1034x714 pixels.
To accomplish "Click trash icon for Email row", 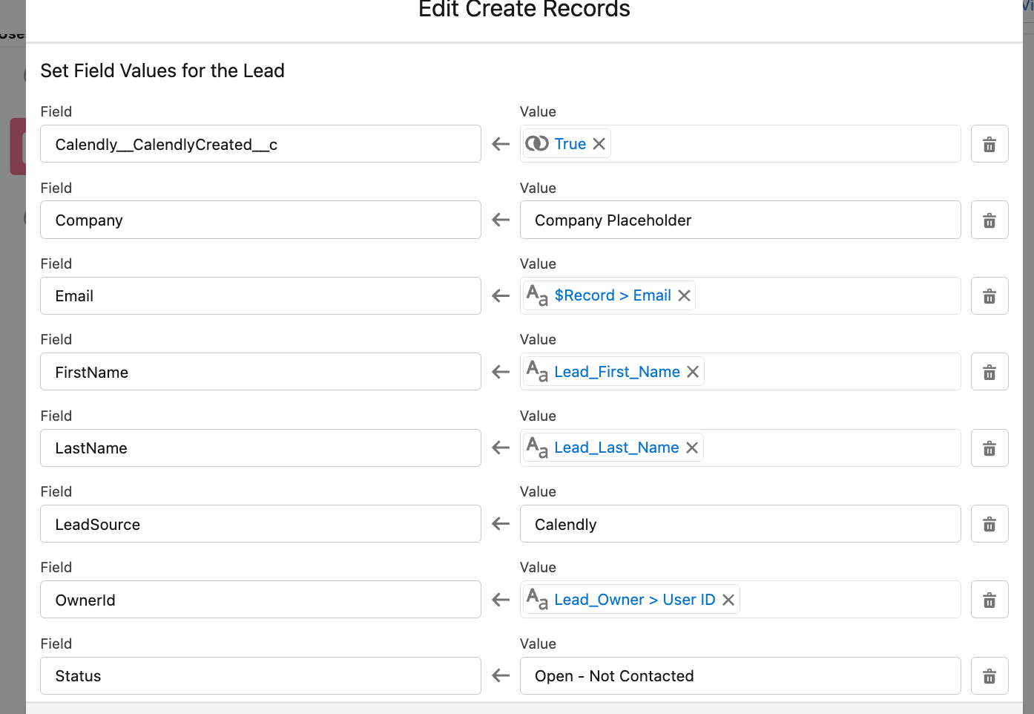I will (x=989, y=296).
